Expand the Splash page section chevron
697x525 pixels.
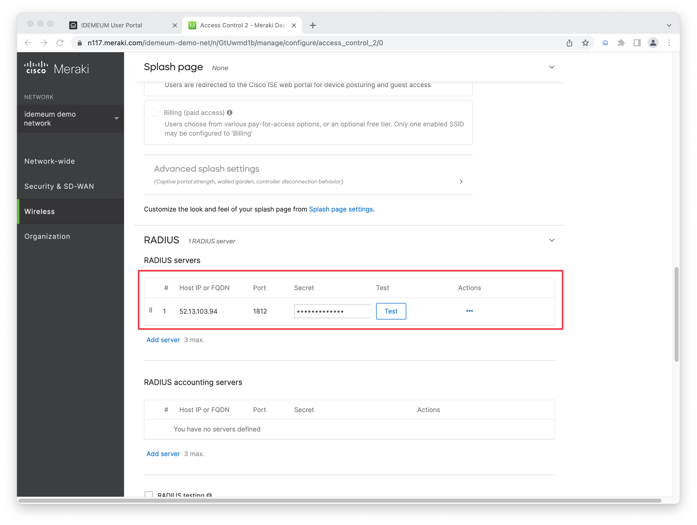[551, 67]
